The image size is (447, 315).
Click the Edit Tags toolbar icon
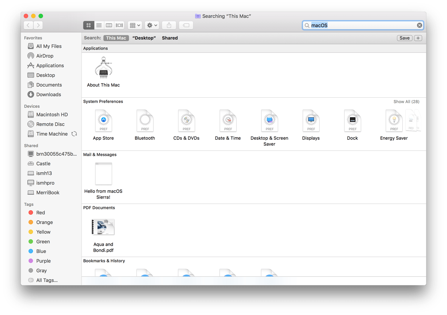point(186,25)
